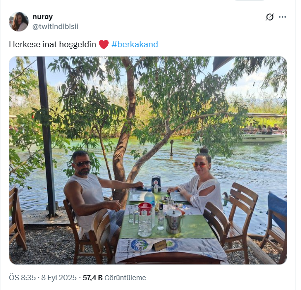This screenshot has height=290, width=301.
Task: Click the 8 Eyl 2025 date
Action: click(59, 278)
